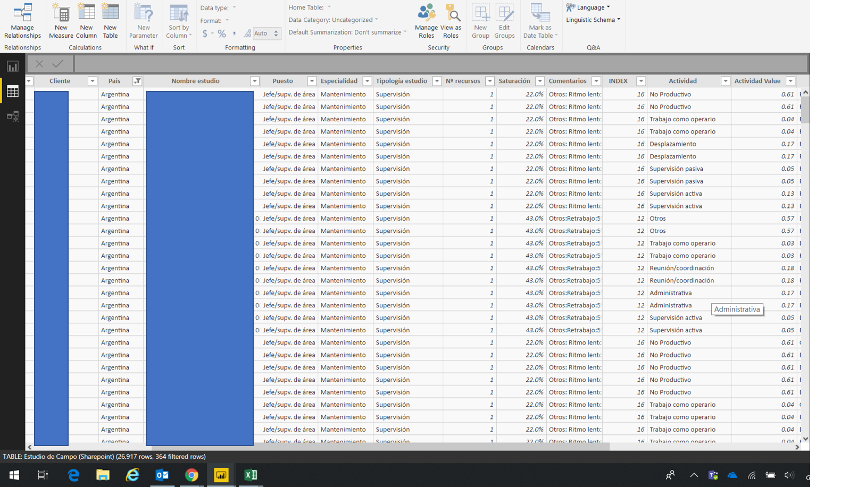Apply currency format symbol
Screen dimensions: 841x487
[x=205, y=33]
